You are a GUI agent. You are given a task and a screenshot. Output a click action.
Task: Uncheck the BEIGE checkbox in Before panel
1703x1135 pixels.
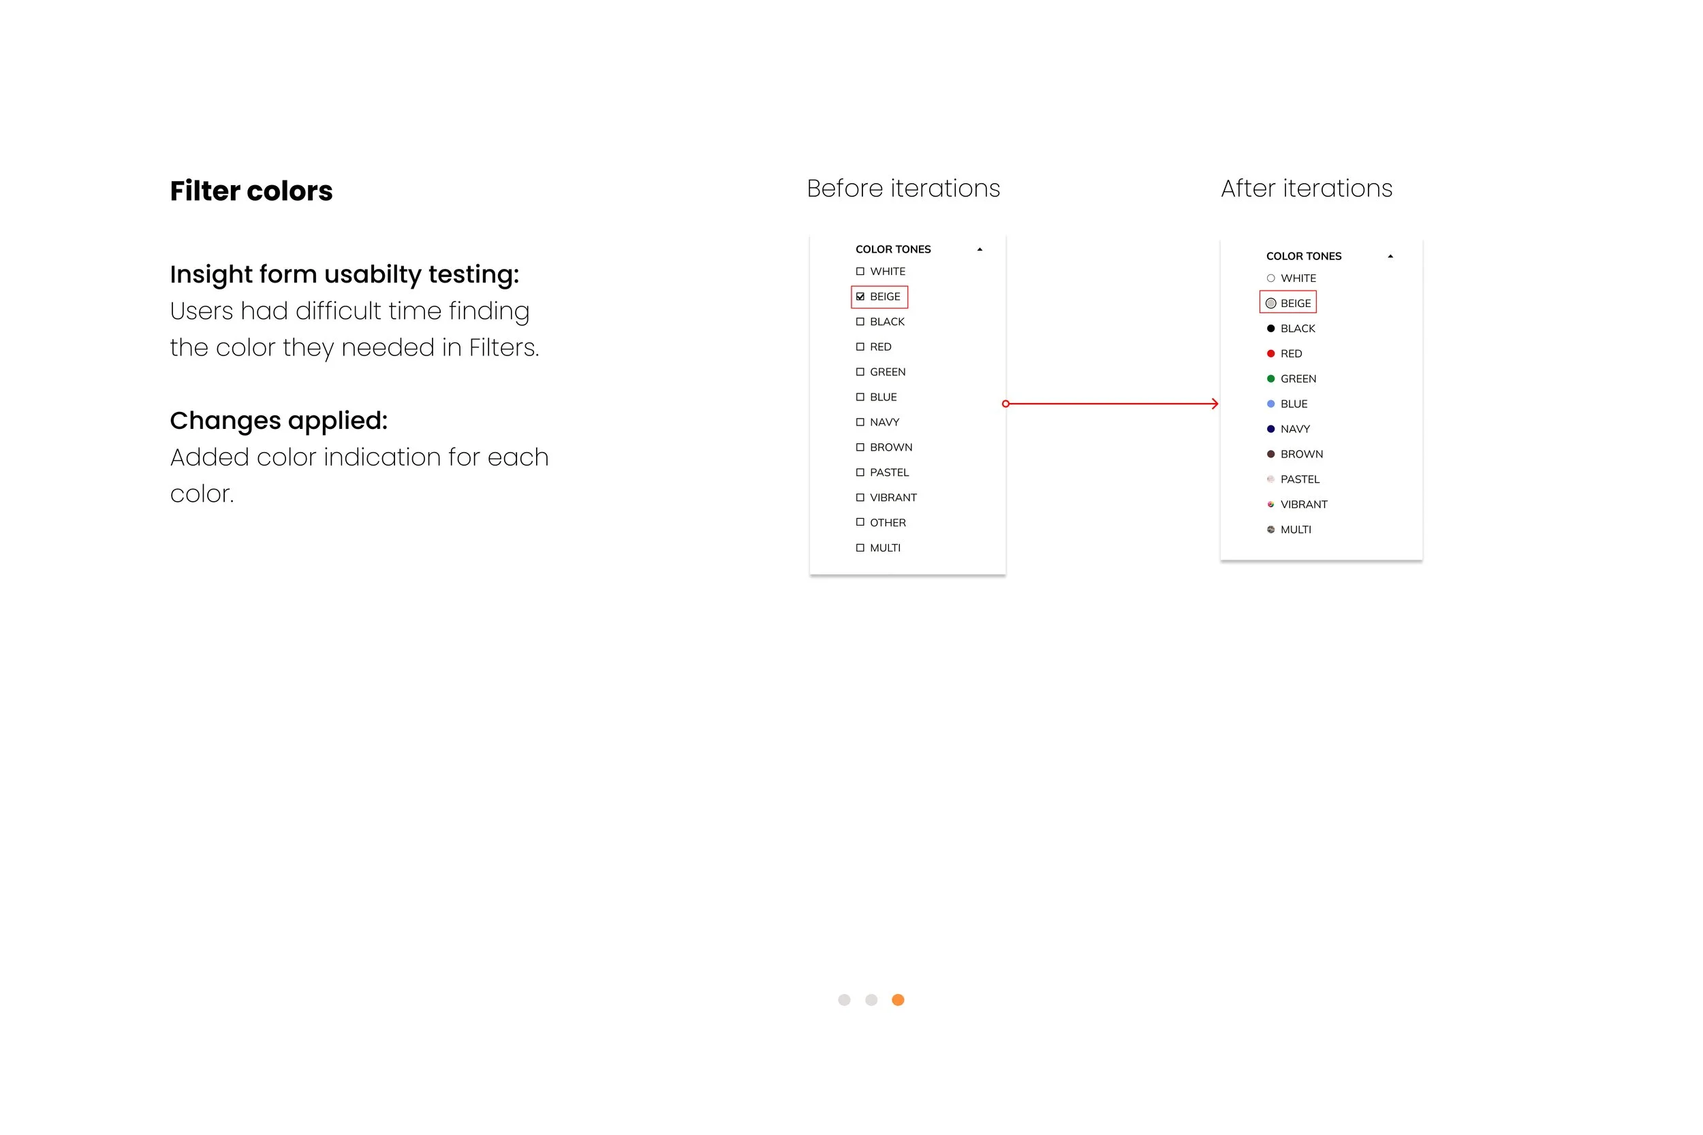click(860, 297)
